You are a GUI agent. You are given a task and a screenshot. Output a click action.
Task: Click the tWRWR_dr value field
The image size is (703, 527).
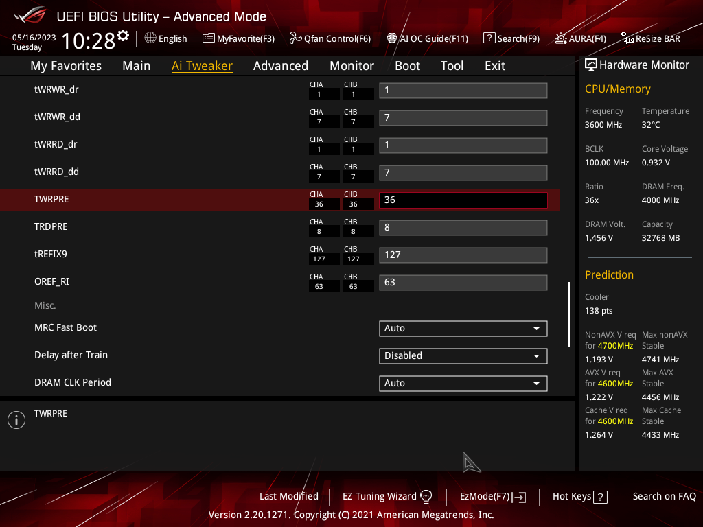point(463,91)
